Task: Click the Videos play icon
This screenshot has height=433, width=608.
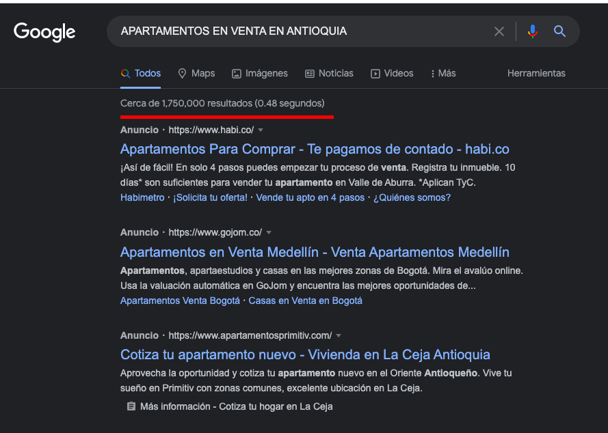Action: pyautogui.click(x=375, y=74)
